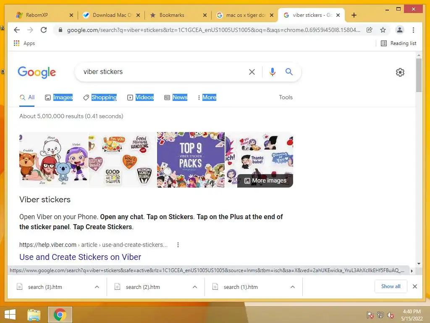Screen dimensions: 430x323
Task: Expand options for search (2).htm download
Action: click(195, 287)
